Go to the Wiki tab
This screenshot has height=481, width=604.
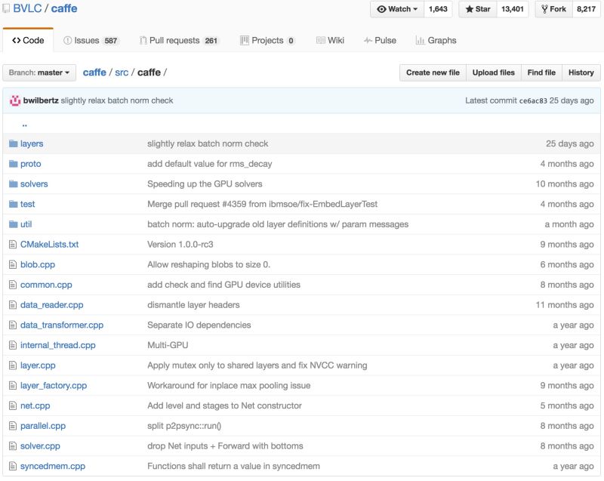pos(331,40)
